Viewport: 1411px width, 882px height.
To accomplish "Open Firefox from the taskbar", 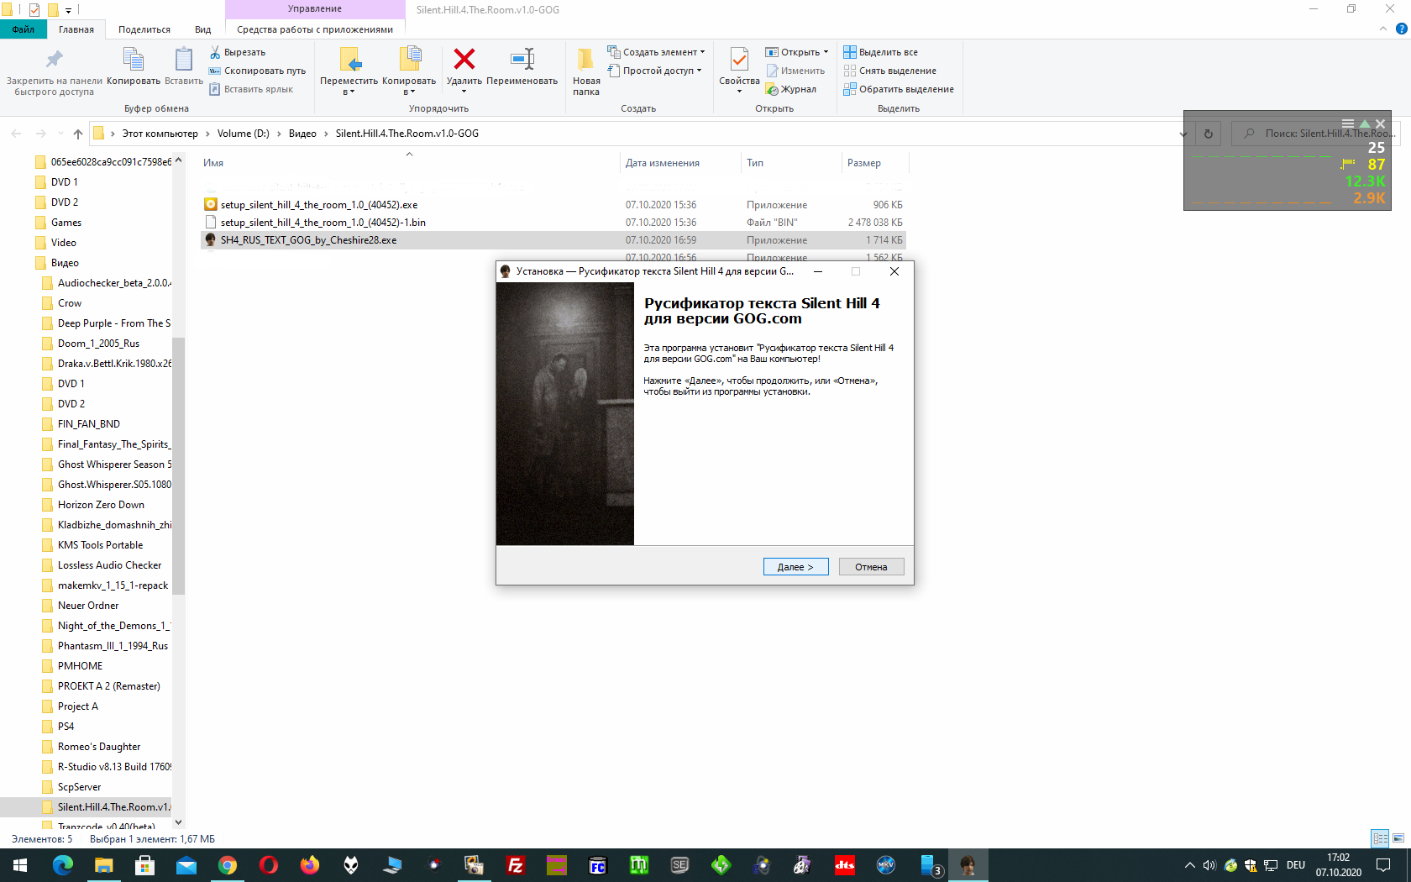I will pyautogui.click(x=310, y=865).
